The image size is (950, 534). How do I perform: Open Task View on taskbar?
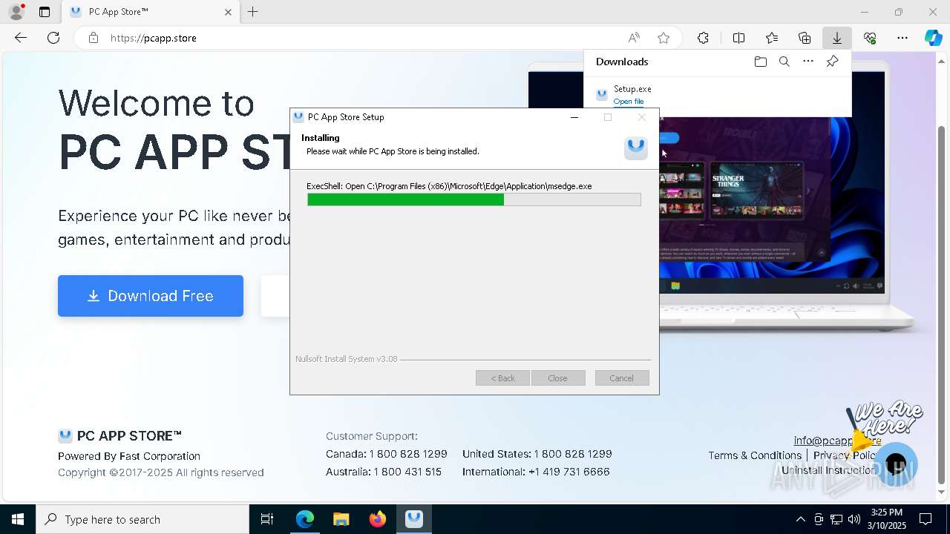coord(267,519)
